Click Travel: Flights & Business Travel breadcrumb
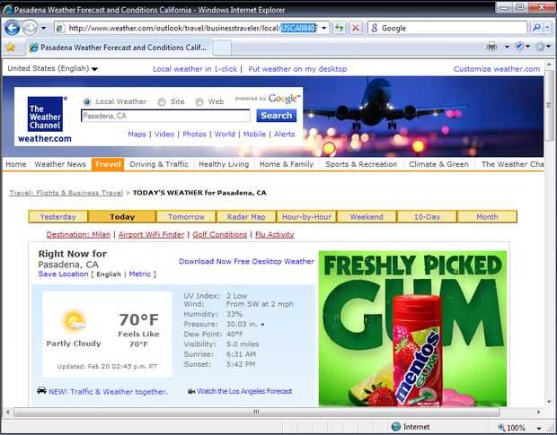This screenshot has height=435, width=557. pyautogui.click(x=66, y=193)
